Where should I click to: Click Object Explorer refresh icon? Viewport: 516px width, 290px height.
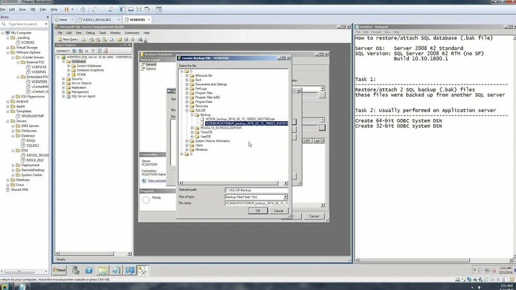tap(99, 51)
